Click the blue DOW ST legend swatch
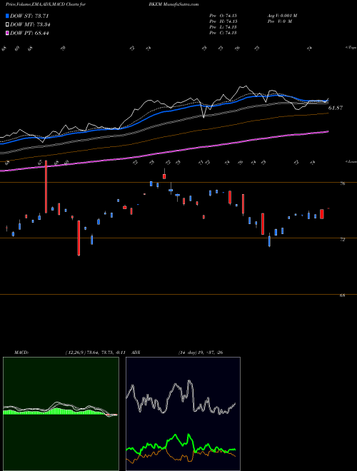 [7, 16]
